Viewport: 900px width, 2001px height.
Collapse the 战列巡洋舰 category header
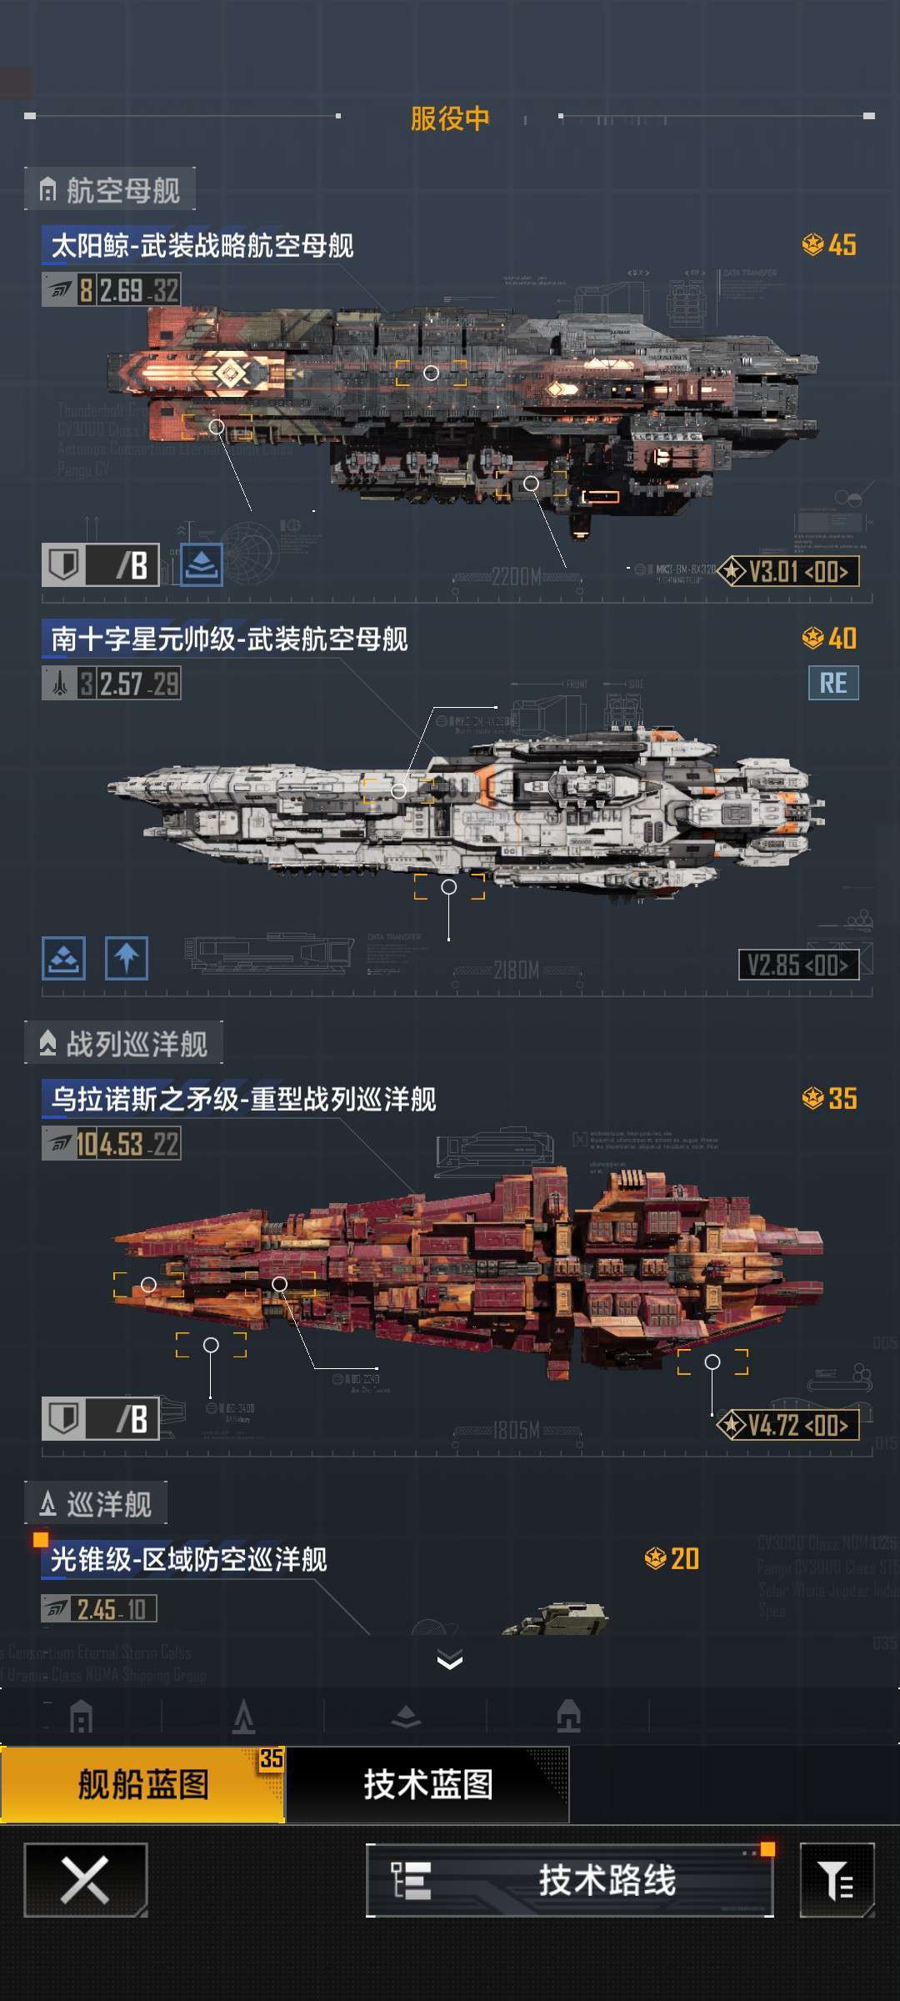click(x=123, y=1043)
